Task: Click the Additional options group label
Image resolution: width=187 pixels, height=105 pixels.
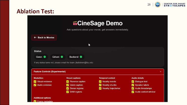Action: click(x=42, y=98)
